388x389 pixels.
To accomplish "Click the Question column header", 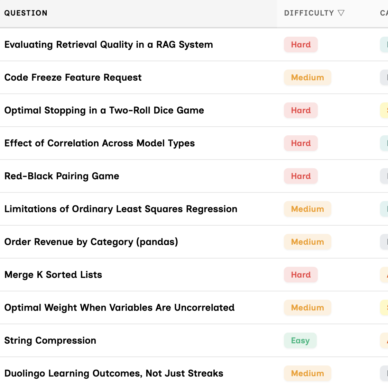I will [26, 13].
